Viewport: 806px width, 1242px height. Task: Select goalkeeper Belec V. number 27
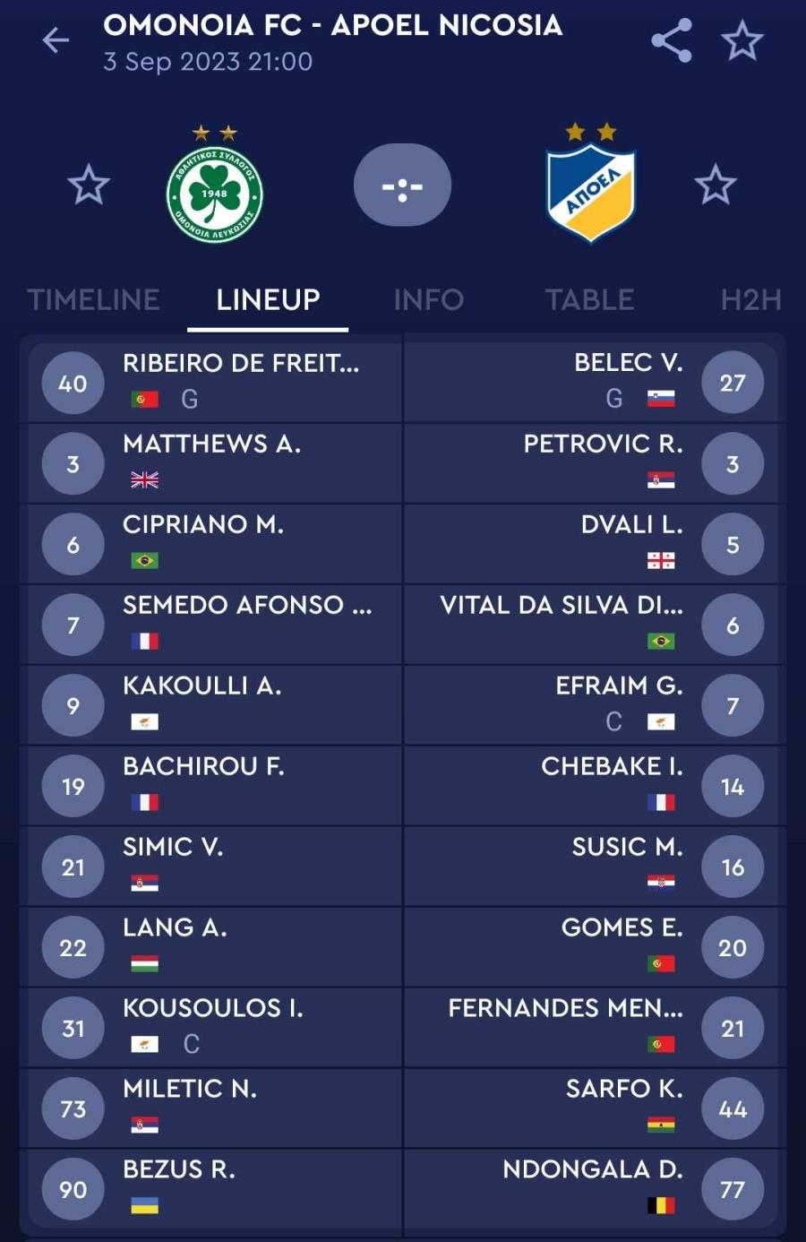pos(591,383)
